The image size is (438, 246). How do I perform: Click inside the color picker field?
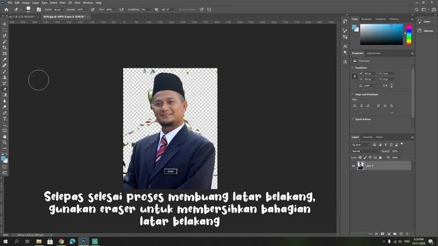pos(381,35)
